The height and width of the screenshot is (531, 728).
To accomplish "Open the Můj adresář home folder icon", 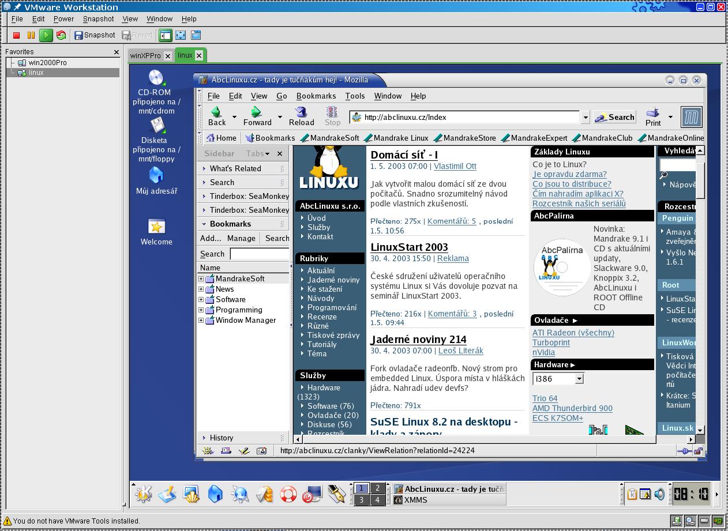I will (156, 181).
